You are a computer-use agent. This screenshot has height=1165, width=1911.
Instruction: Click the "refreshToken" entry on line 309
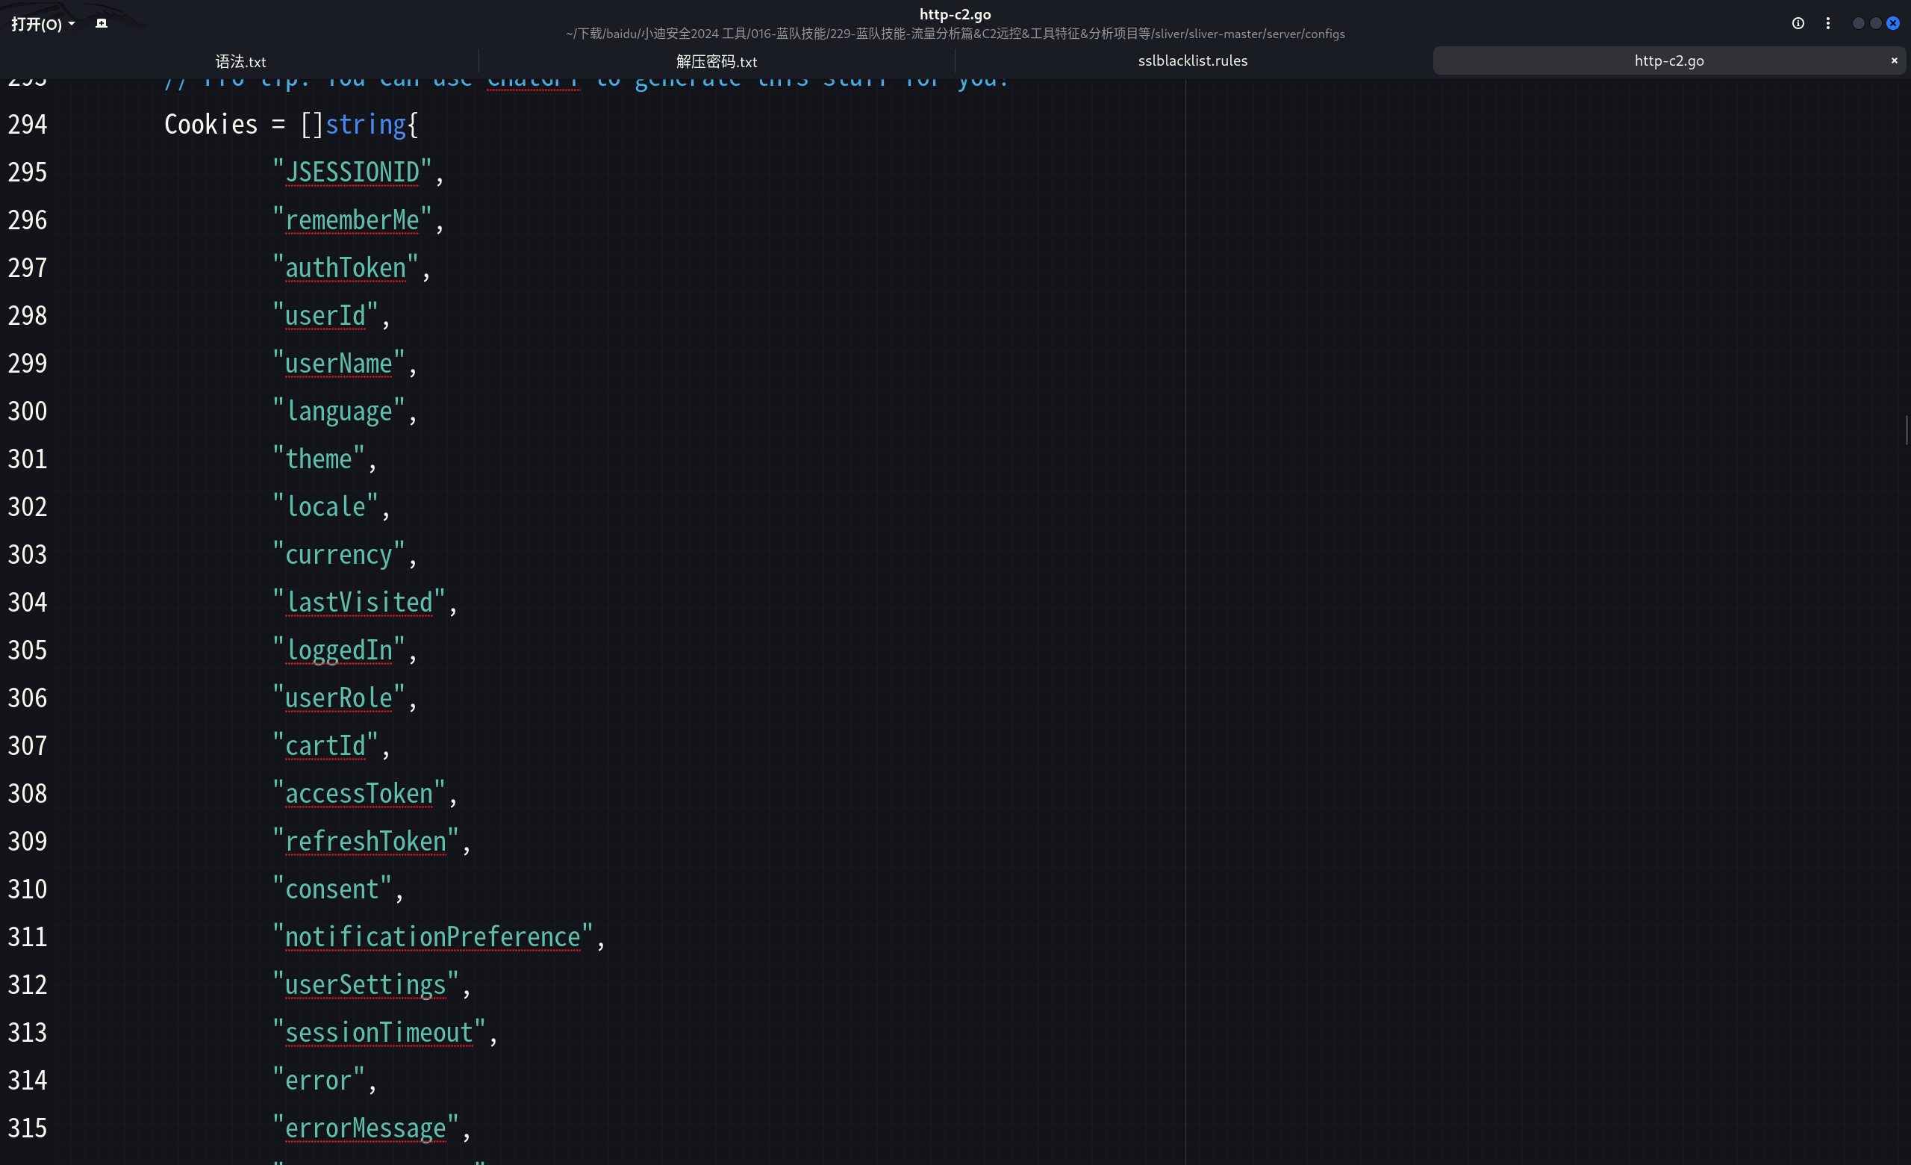(x=365, y=842)
